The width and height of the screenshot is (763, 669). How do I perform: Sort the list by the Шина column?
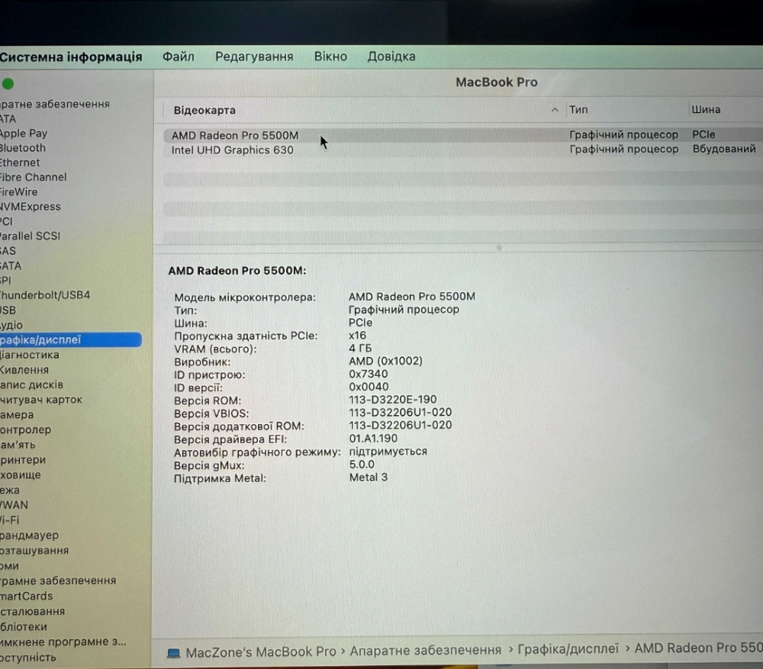[x=705, y=109]
